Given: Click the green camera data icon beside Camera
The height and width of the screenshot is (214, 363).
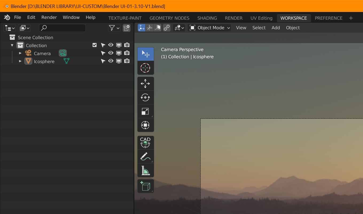Looking at the screenshot, I should click(63, 53).
